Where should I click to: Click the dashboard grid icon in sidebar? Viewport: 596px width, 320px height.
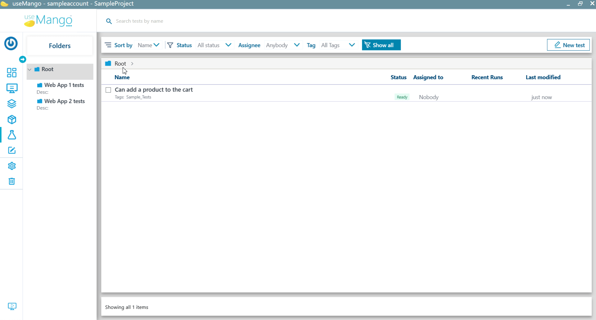click(11, 73)
